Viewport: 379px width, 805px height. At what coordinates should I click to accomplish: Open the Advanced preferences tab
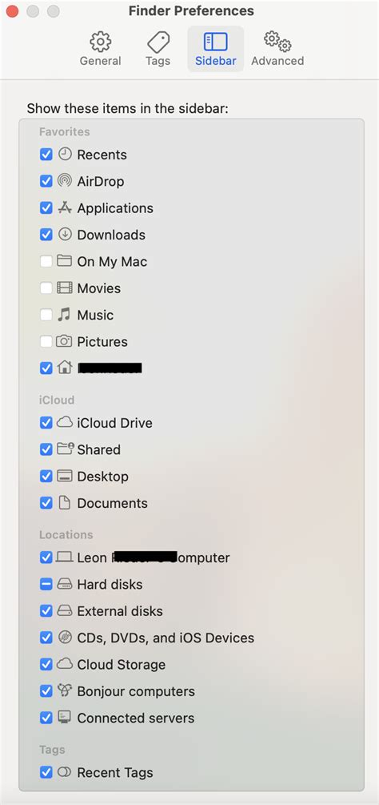[x=277, y=50]
